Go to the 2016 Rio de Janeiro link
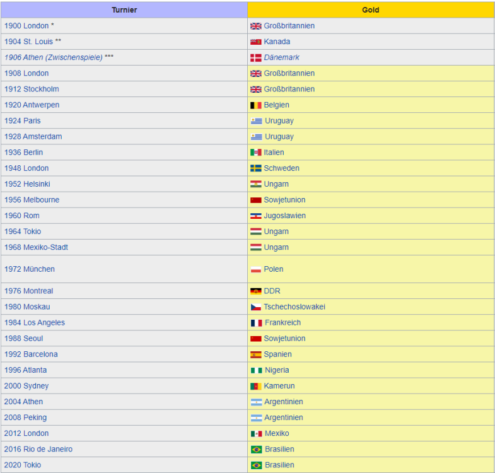Image resolution: width=495 pixels, height=473 pixels. (38, 450)
